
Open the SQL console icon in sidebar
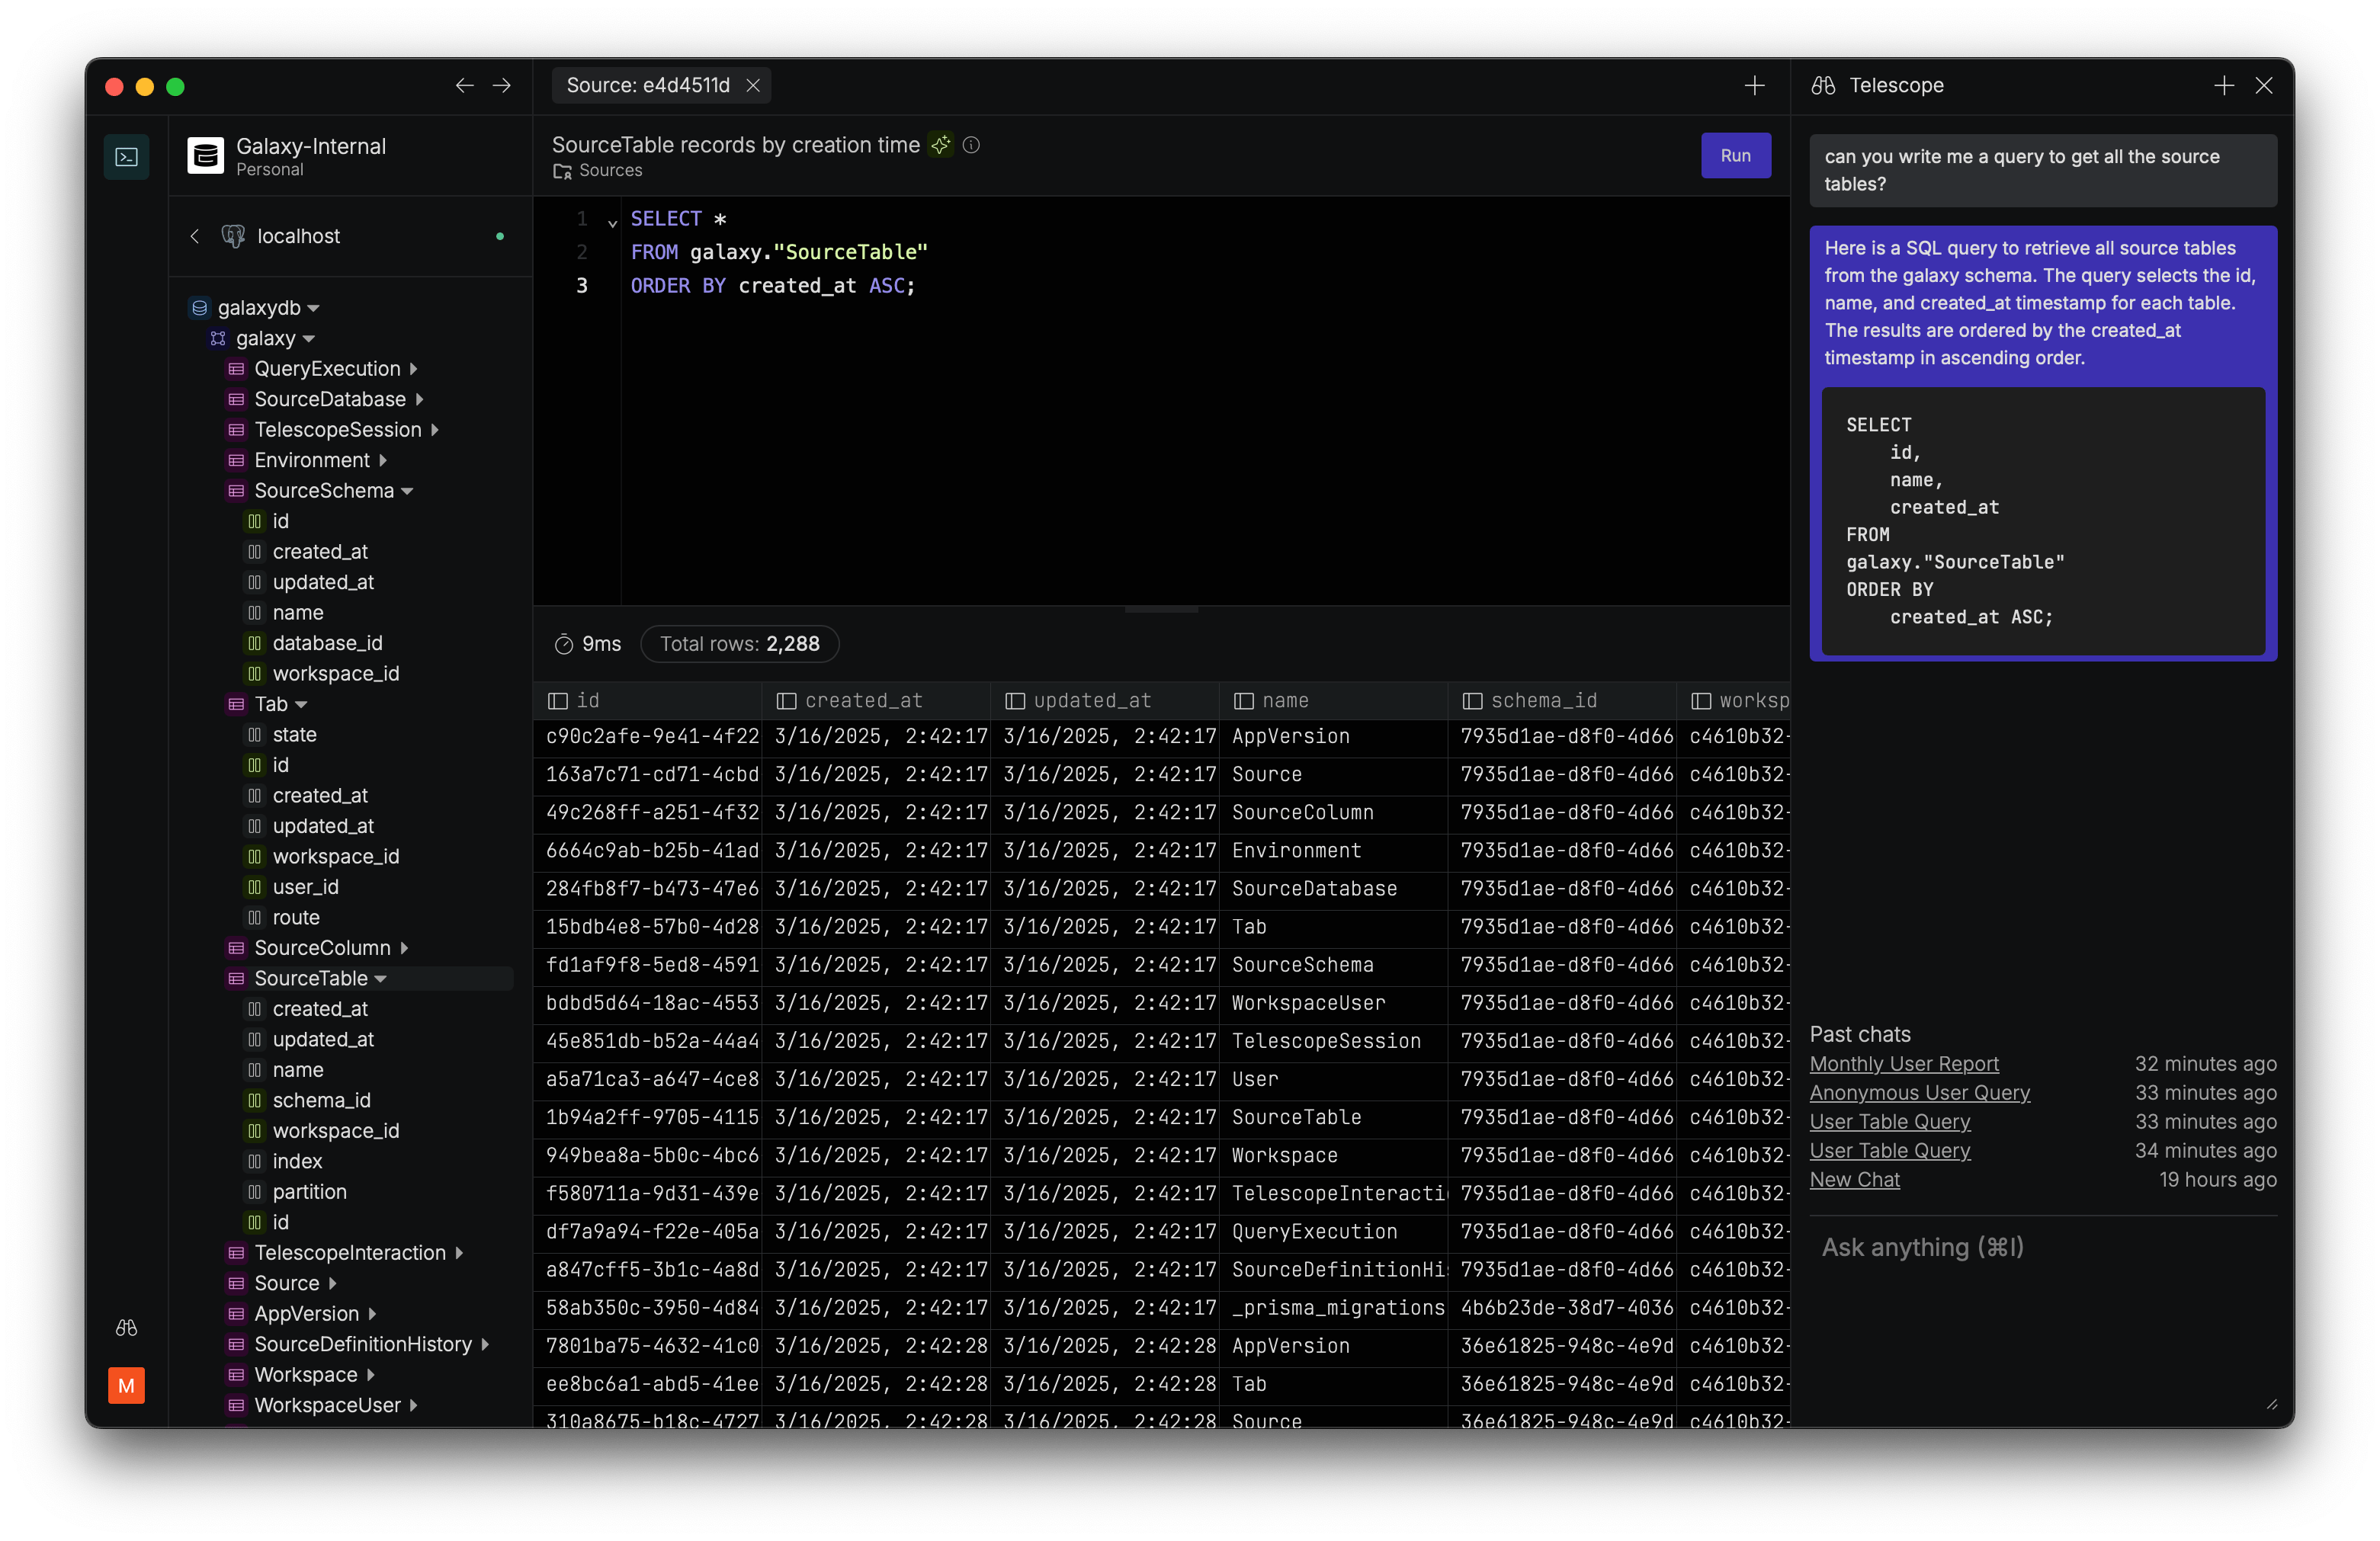pos(126,156)
